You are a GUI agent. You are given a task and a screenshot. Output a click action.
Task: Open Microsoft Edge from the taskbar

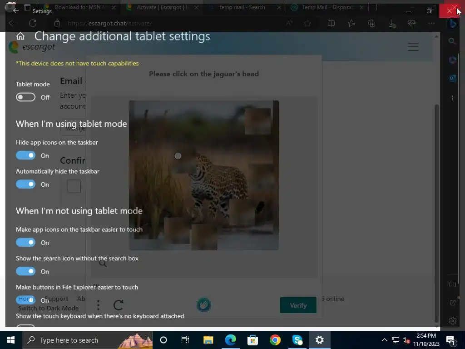230,340
